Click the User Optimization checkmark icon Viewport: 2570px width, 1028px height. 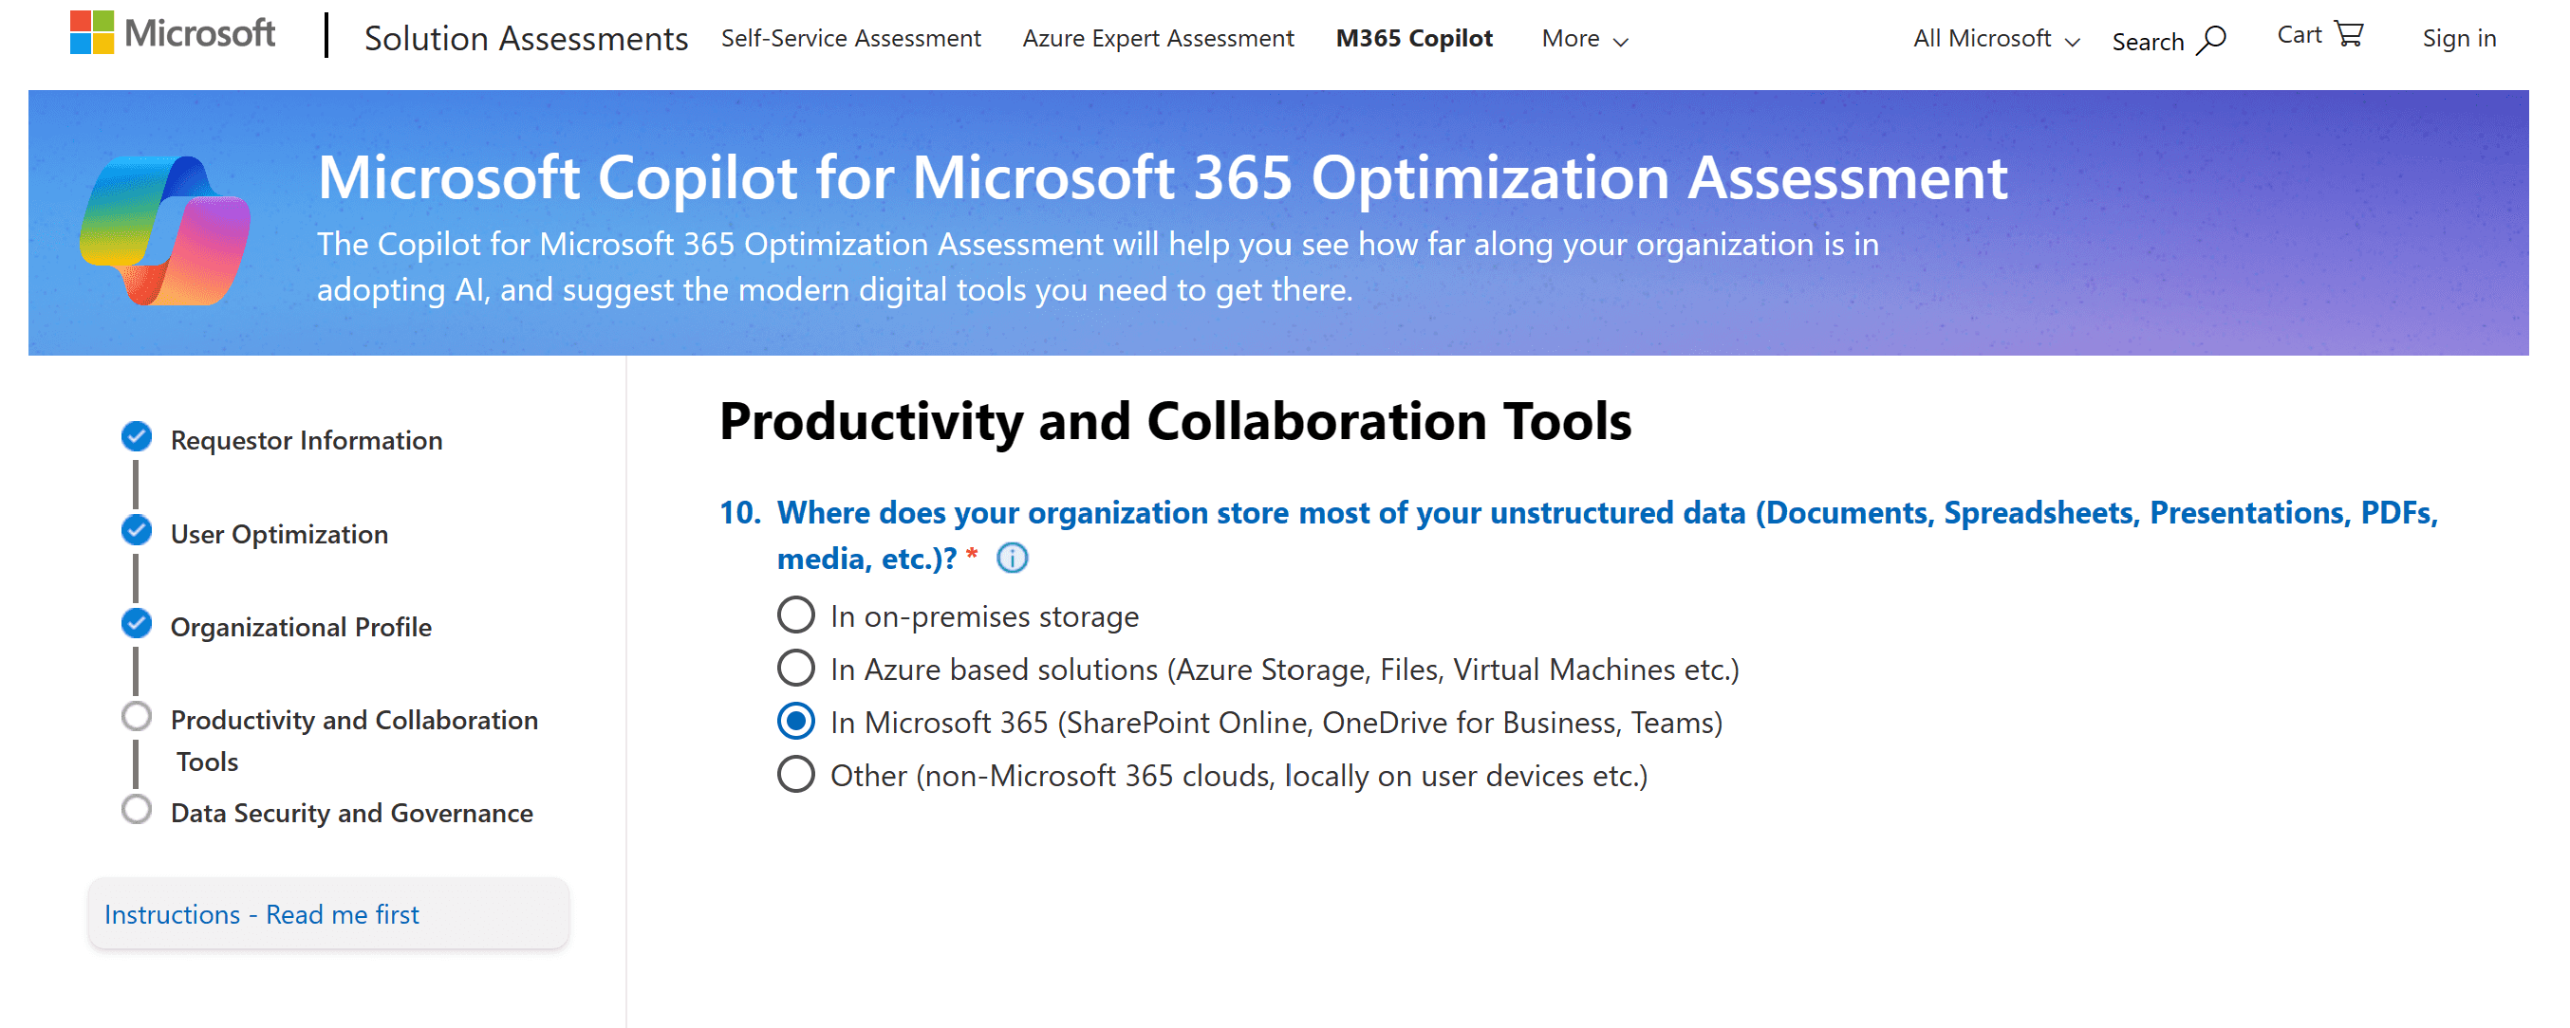point(137,530)
